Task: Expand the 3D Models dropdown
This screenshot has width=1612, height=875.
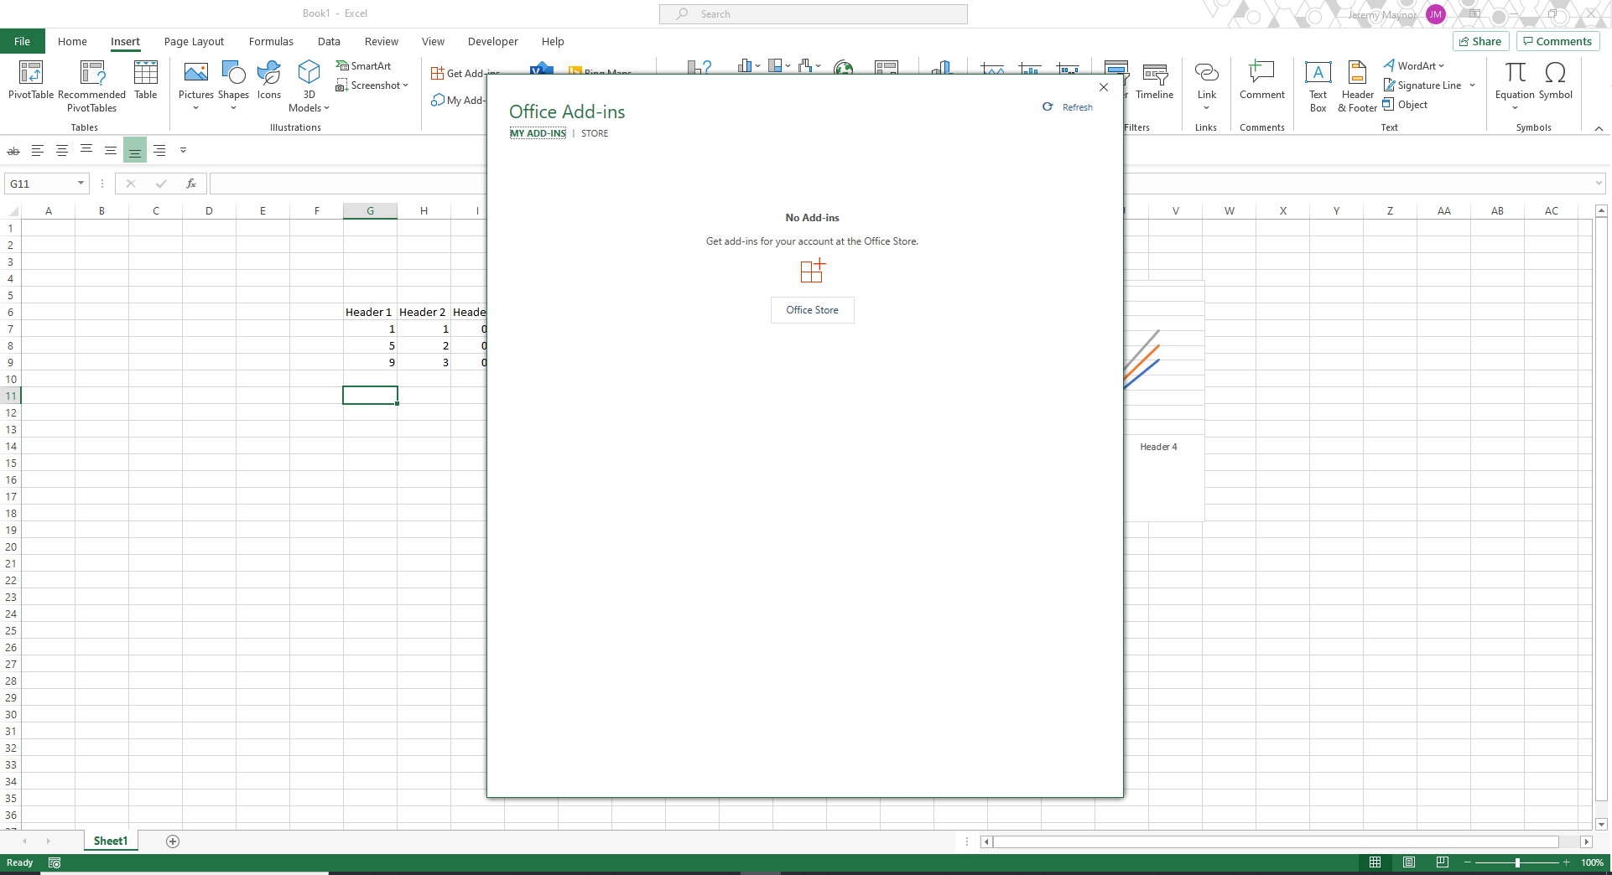Action: tap(326, 108)
